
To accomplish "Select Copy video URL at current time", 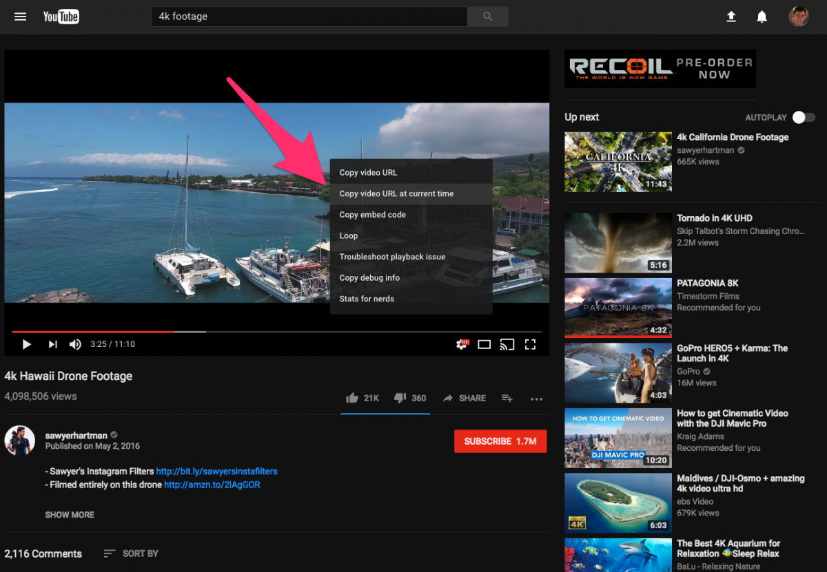I will [396, 193].
